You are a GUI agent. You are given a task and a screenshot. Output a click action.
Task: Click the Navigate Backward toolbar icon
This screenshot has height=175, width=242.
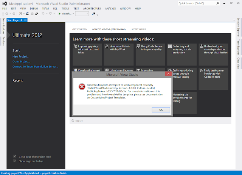[x=7, y=14]
